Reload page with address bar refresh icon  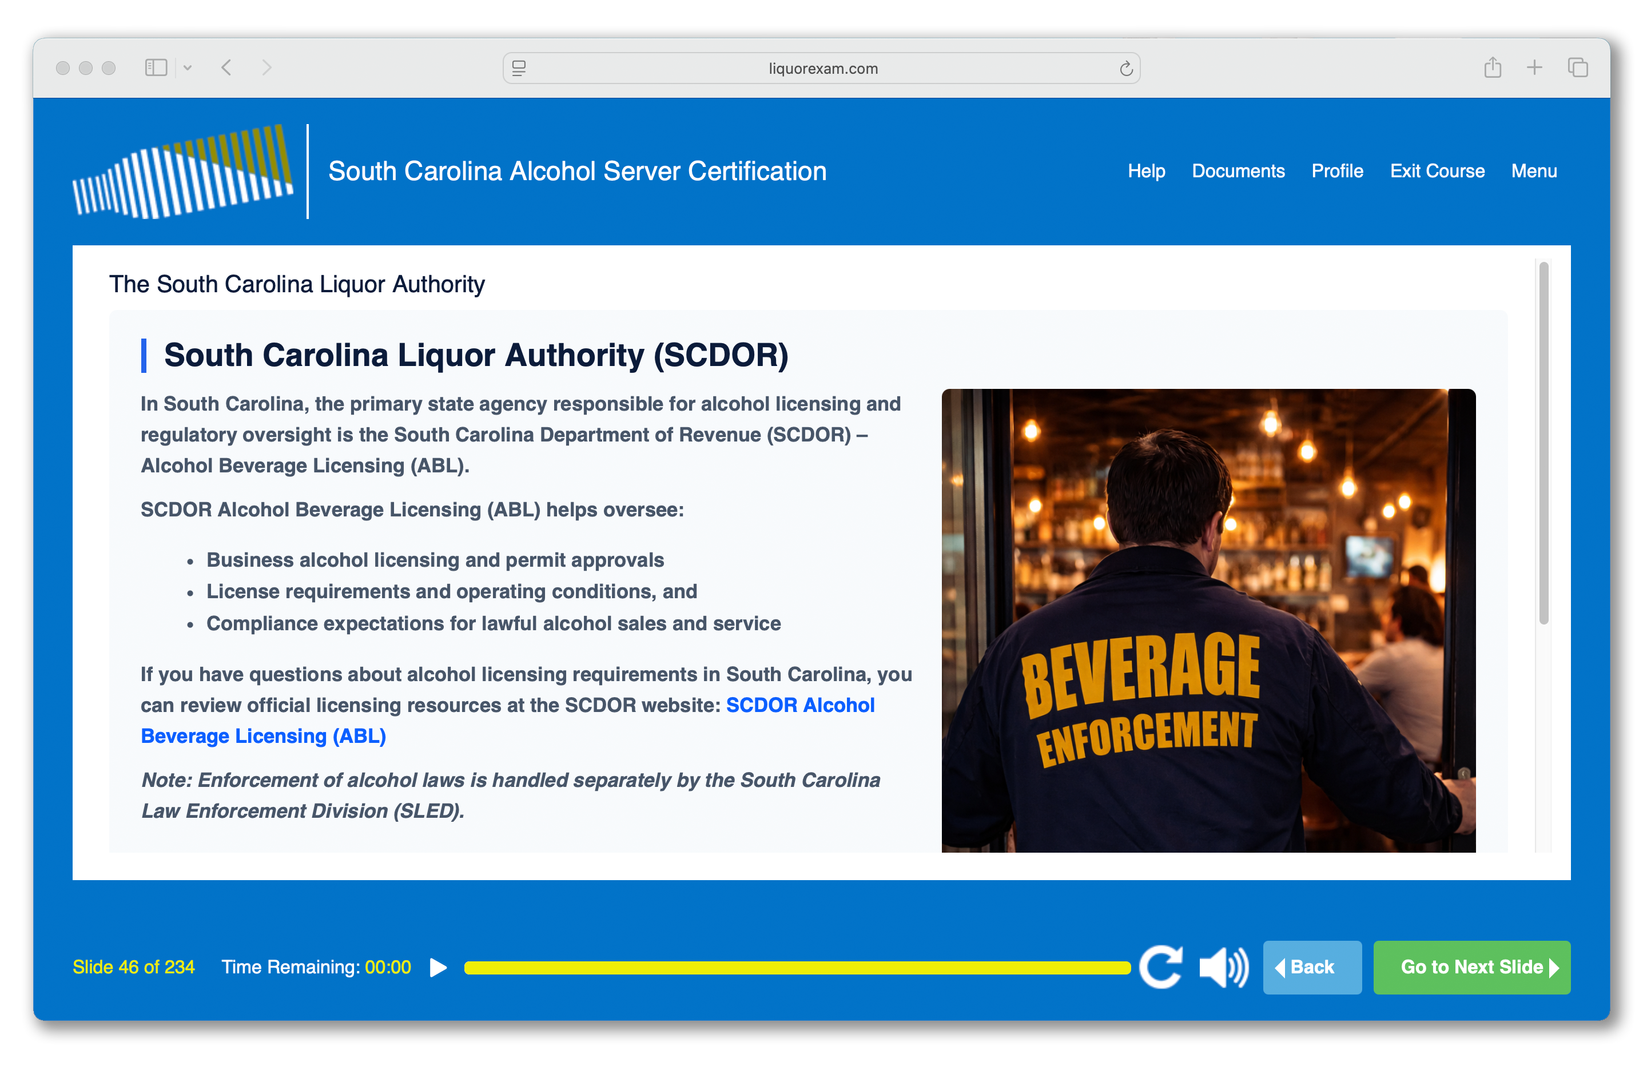(x=1125, y=69)
